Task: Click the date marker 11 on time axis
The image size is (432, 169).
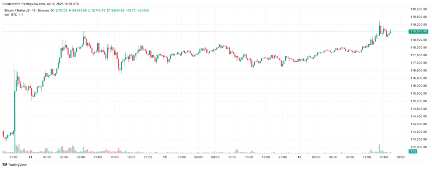Action: pos(30,157)
